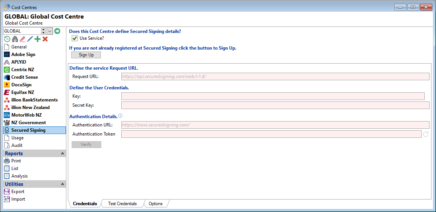Screen dimensions: 436x212
Task: Select Equifax NZ in the sidebar
Action: pos(35,92)
